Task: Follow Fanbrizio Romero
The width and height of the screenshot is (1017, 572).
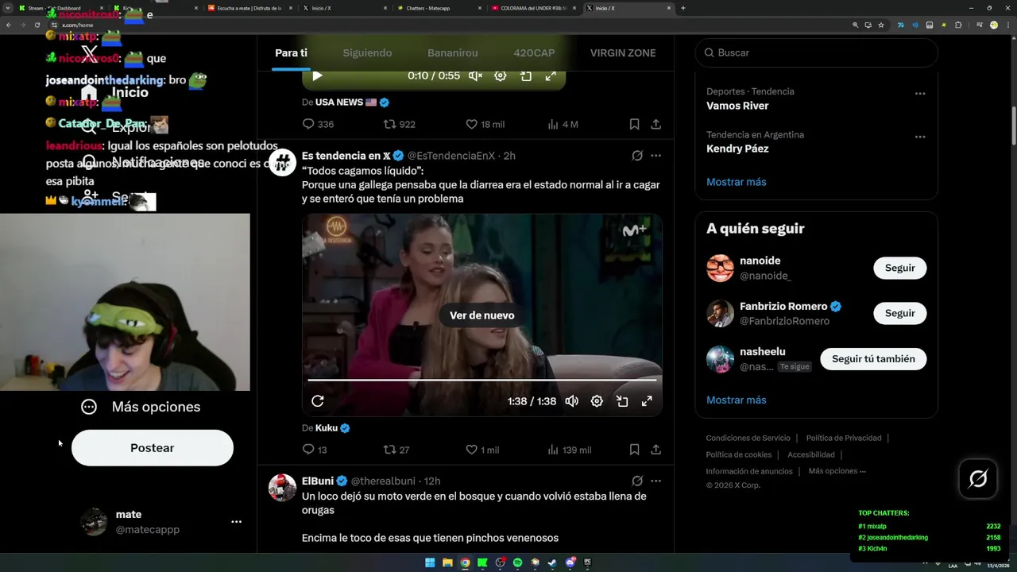Action: 899,313
